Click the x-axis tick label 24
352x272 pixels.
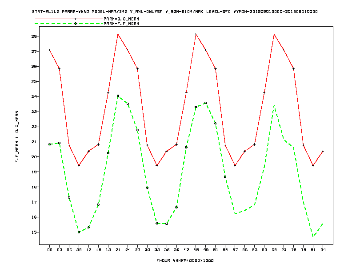(x=128, y=250)
